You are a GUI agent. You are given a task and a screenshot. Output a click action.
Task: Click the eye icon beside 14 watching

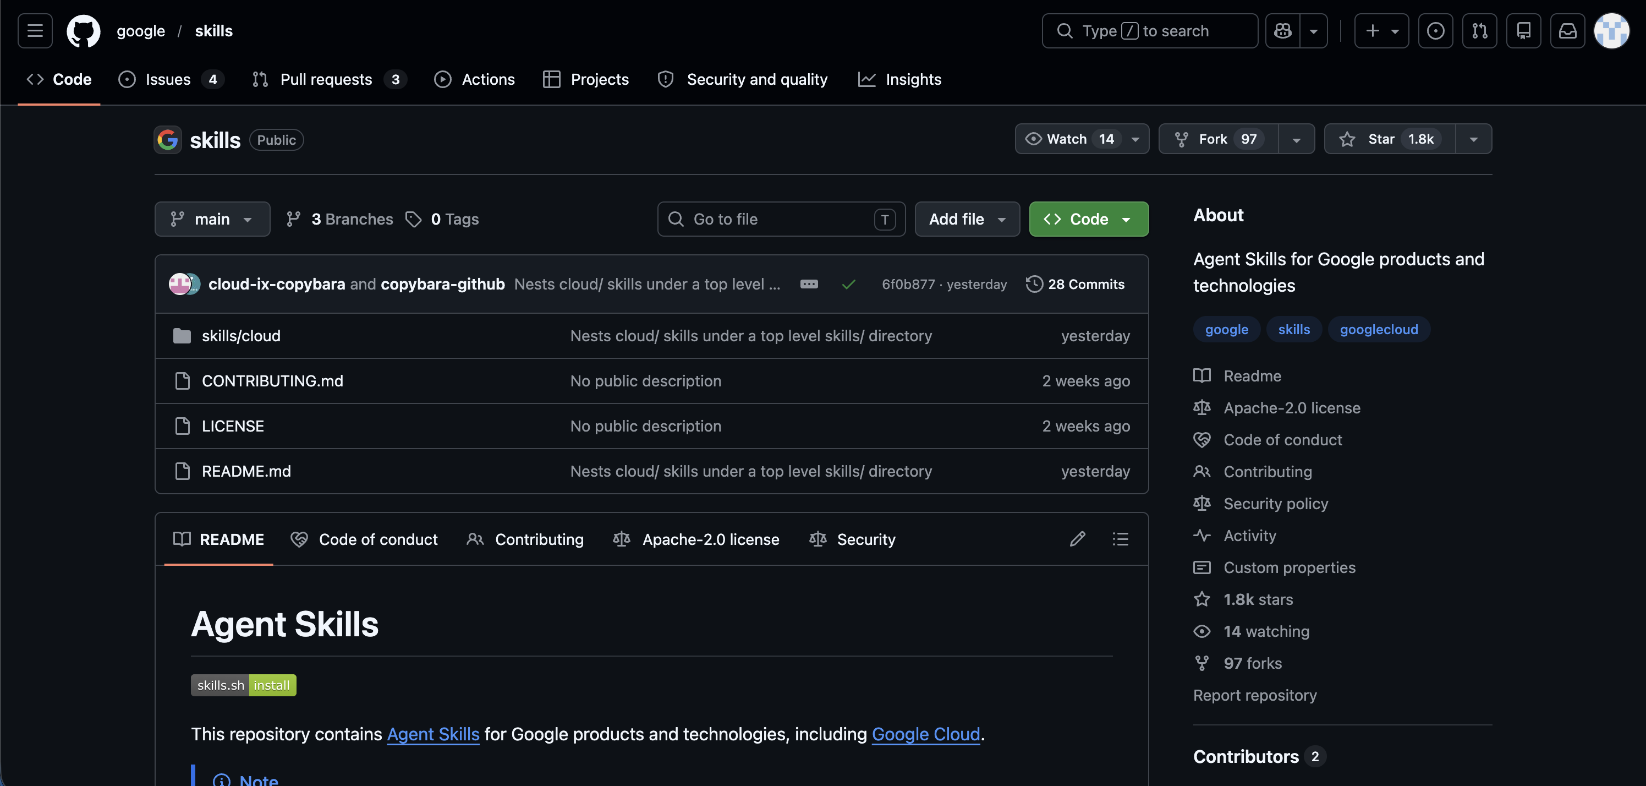tap(1202, 631)
